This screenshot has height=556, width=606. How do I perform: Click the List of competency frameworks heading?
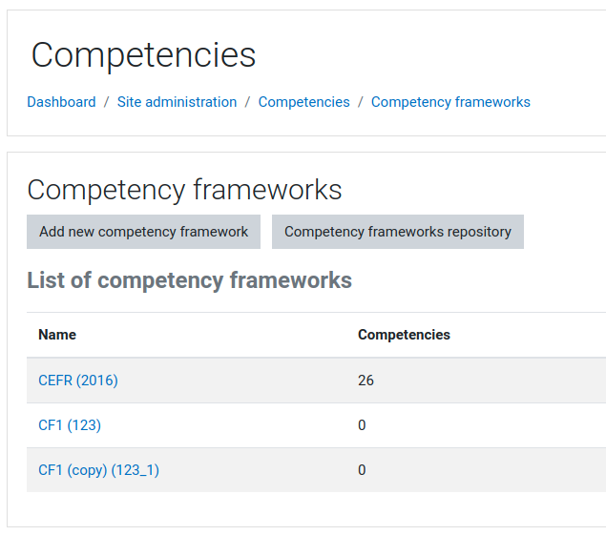click(189, 280)
